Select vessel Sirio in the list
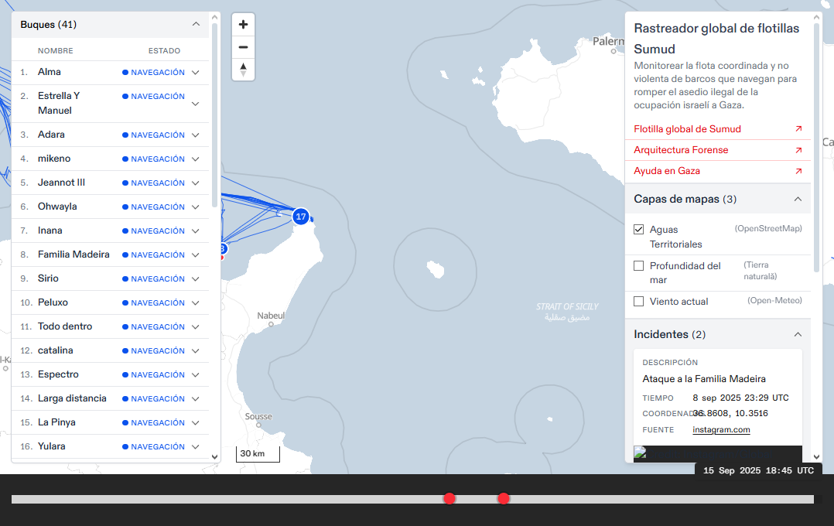 coord(48,278)
